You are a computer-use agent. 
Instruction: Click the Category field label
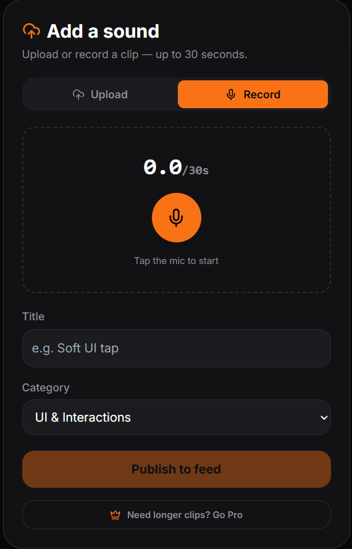[x=46, y=388]
